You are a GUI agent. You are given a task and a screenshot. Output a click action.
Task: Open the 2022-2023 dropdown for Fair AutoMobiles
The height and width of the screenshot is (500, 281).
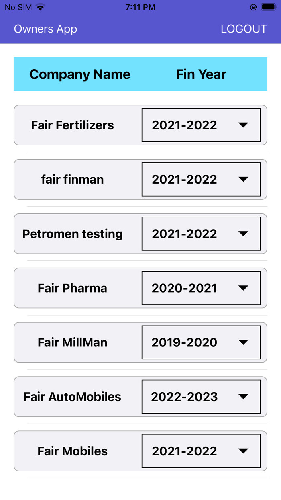(201, 397)
